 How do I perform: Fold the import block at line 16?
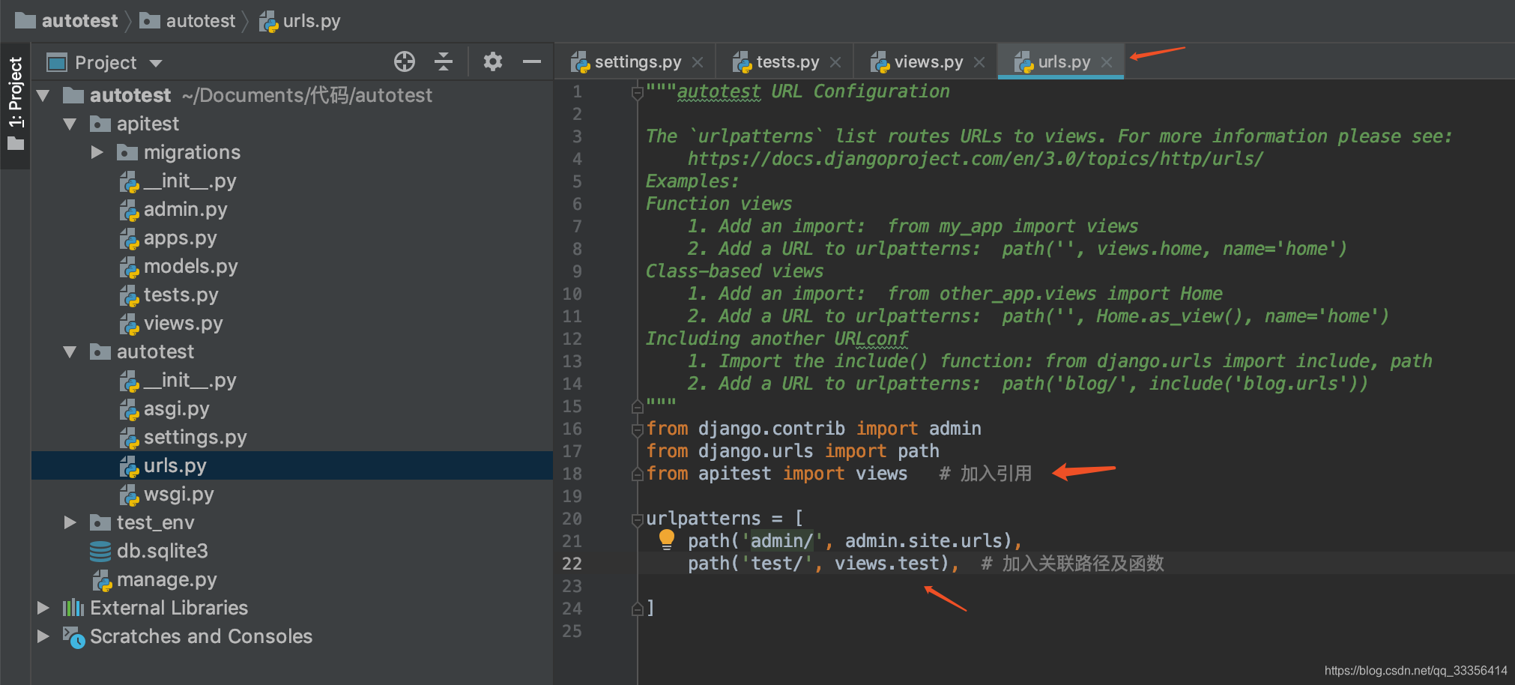[x=638, y=429]
